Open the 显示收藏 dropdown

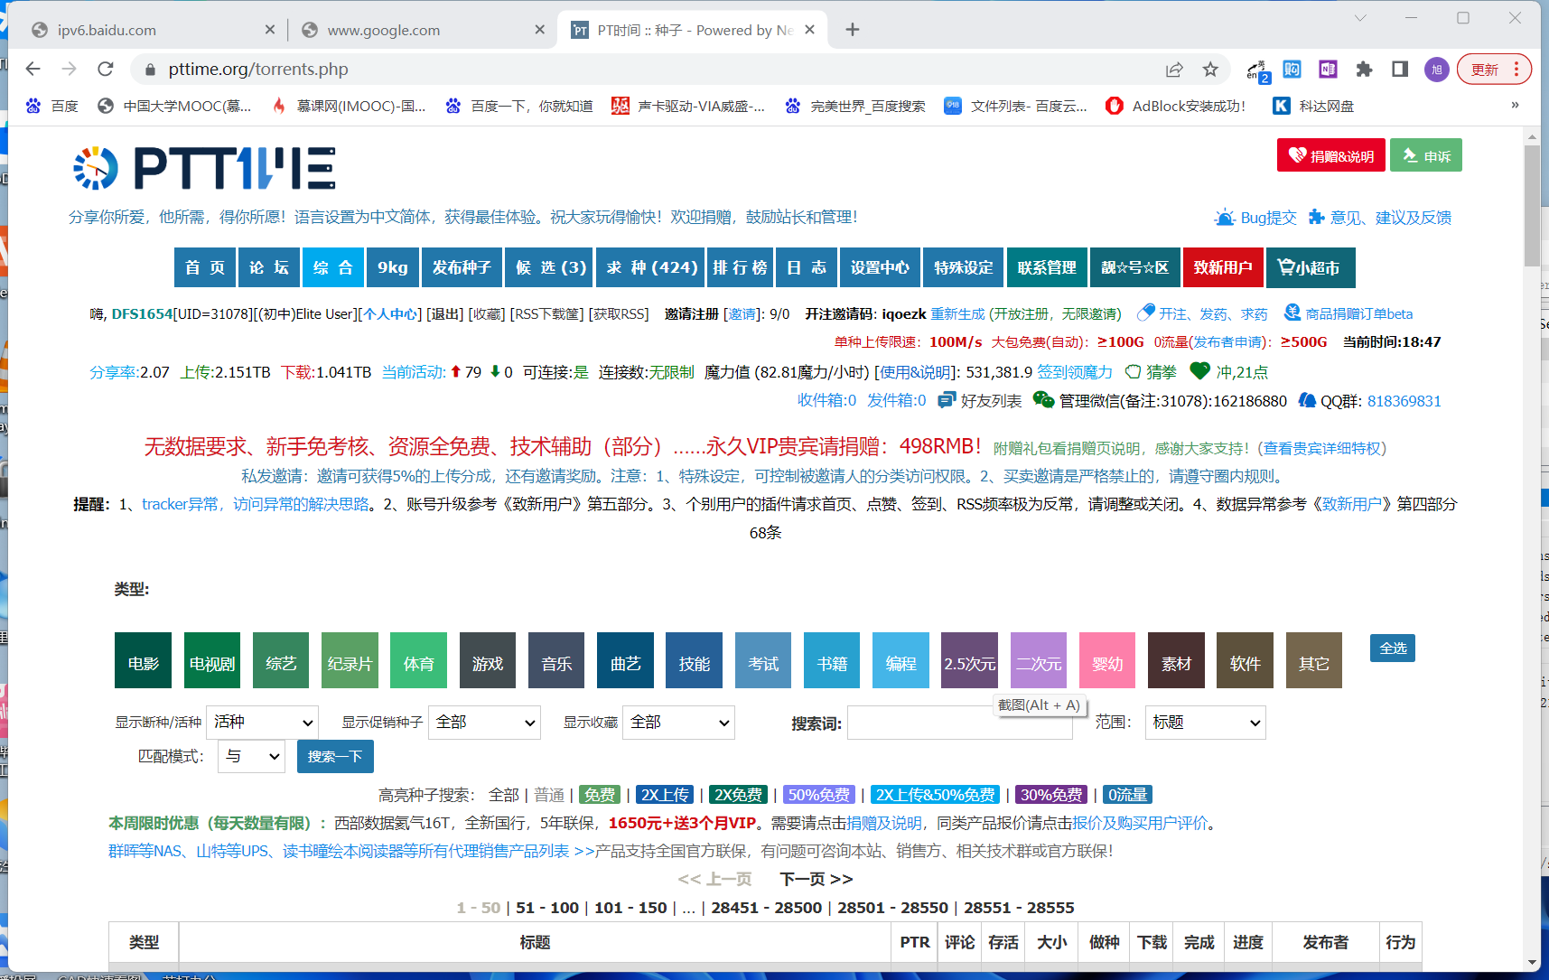click(678, 723)
